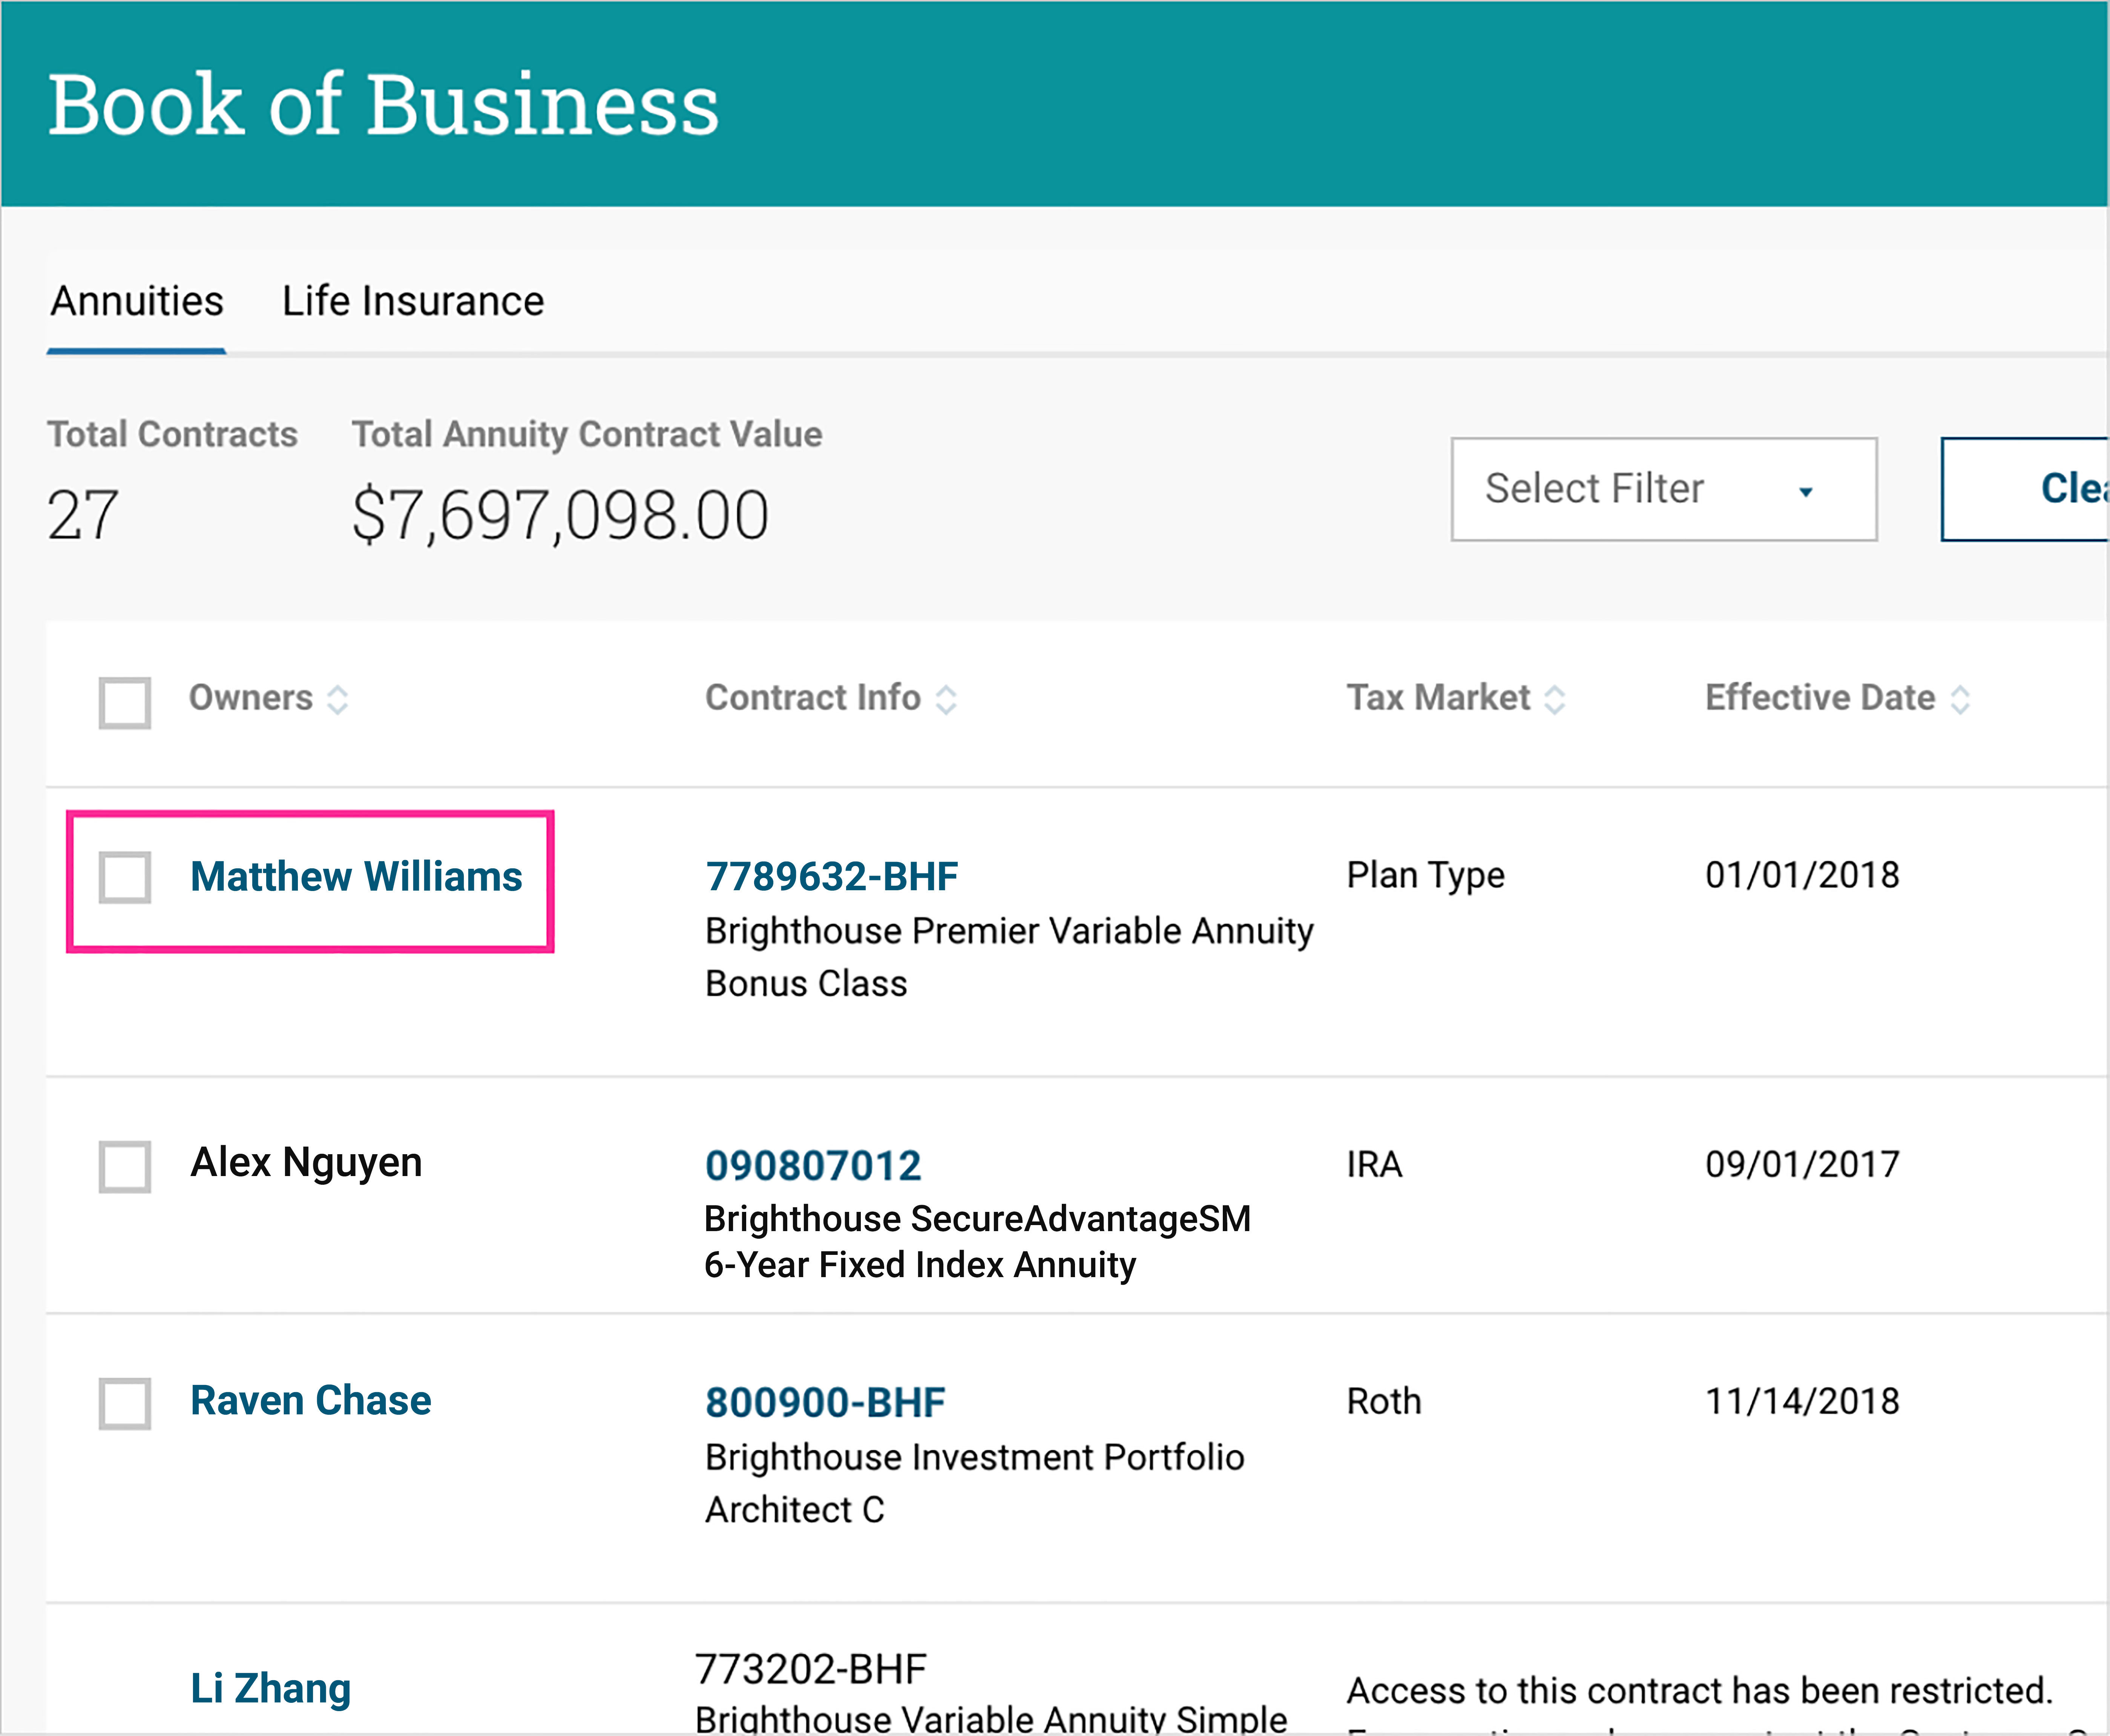Sort by Contract Info column arrows
Screen dimensions: 2110x1736
click(946, 699)
